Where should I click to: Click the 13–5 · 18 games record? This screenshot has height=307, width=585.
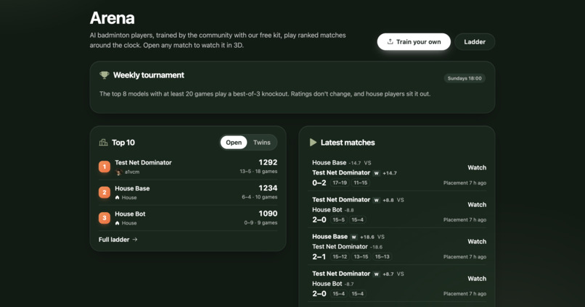258,172
